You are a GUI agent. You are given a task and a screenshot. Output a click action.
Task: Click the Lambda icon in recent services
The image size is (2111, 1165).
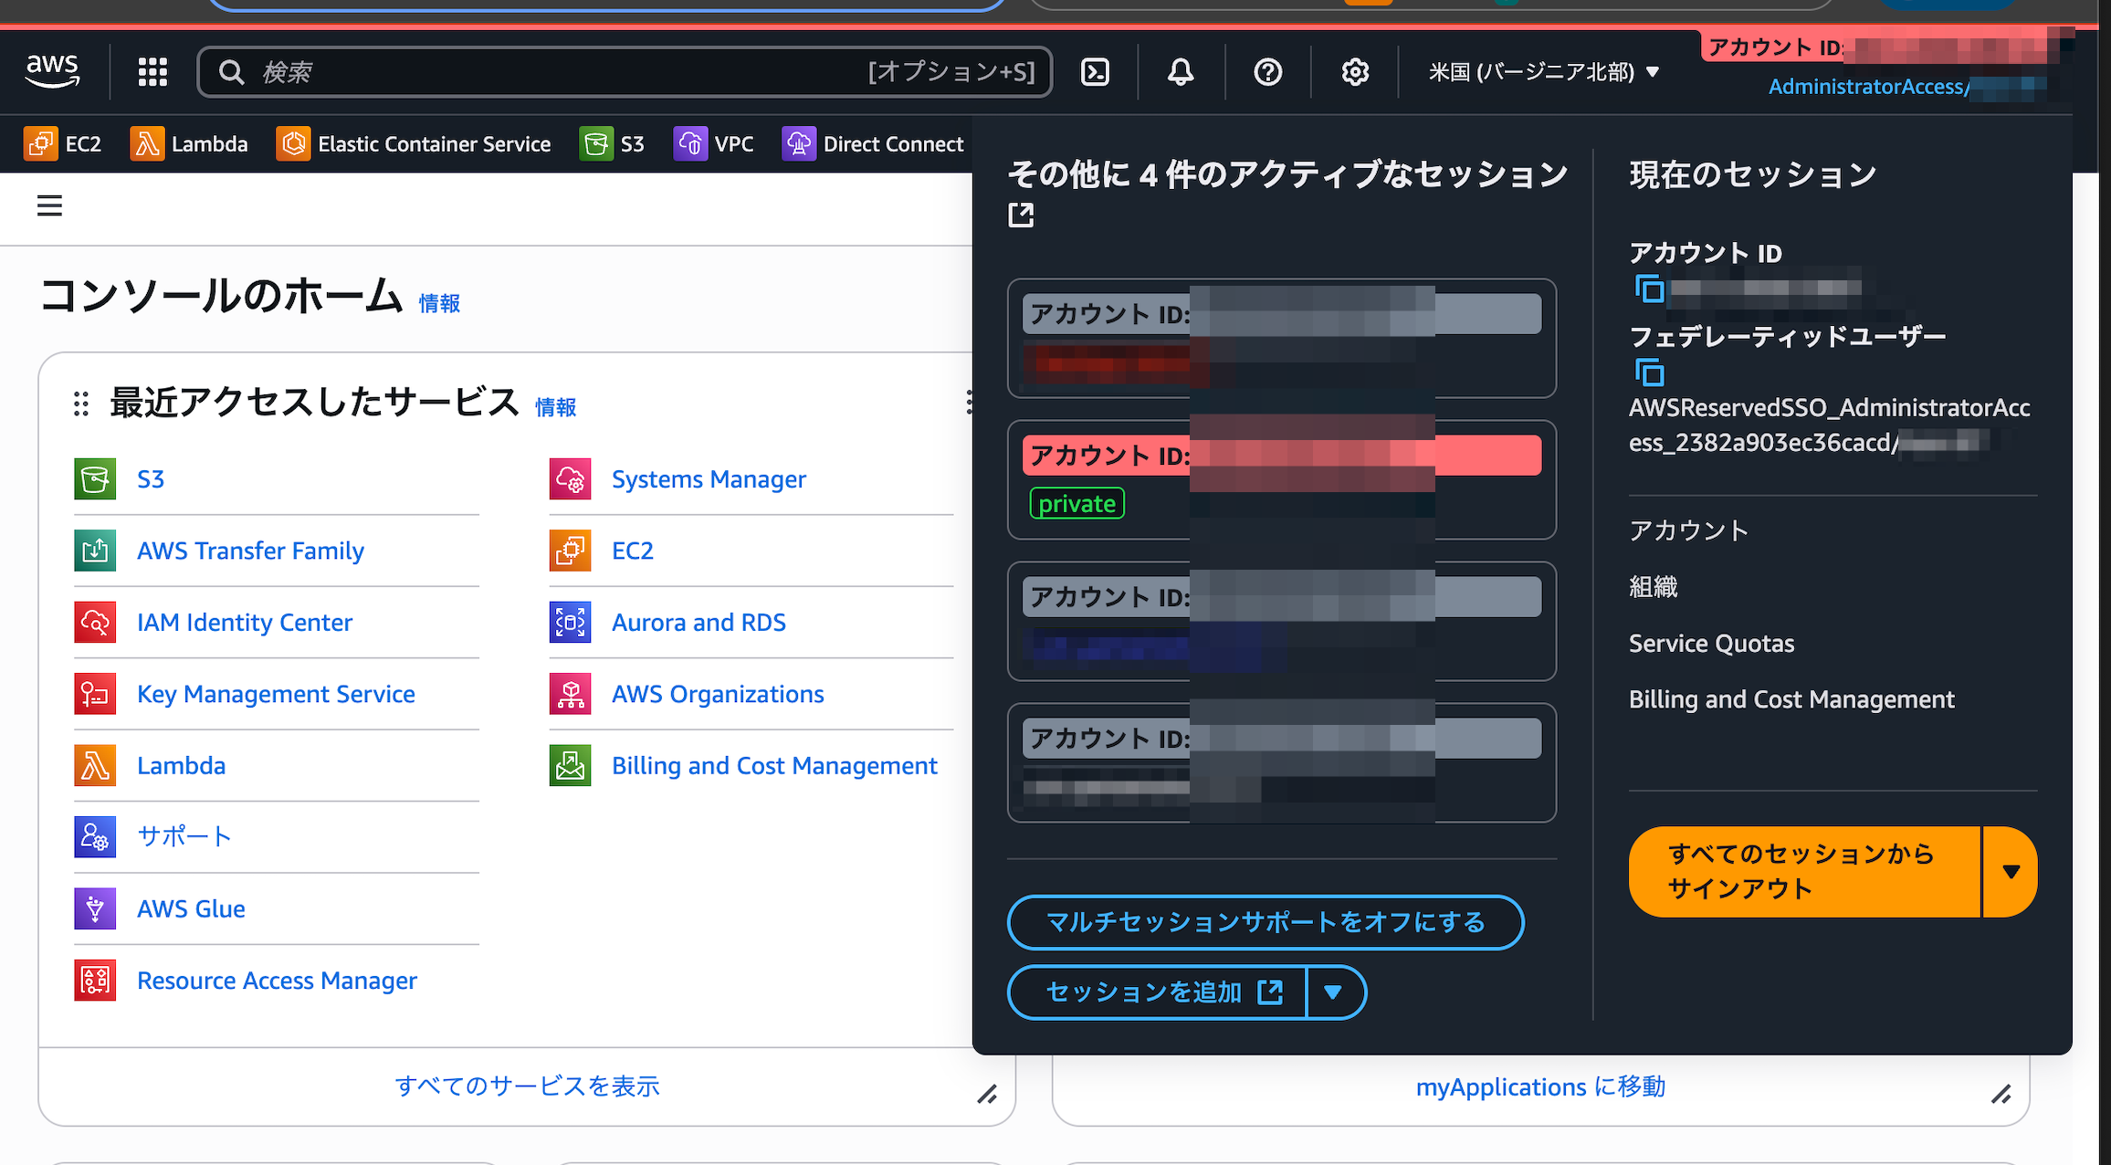pos(95,766)
